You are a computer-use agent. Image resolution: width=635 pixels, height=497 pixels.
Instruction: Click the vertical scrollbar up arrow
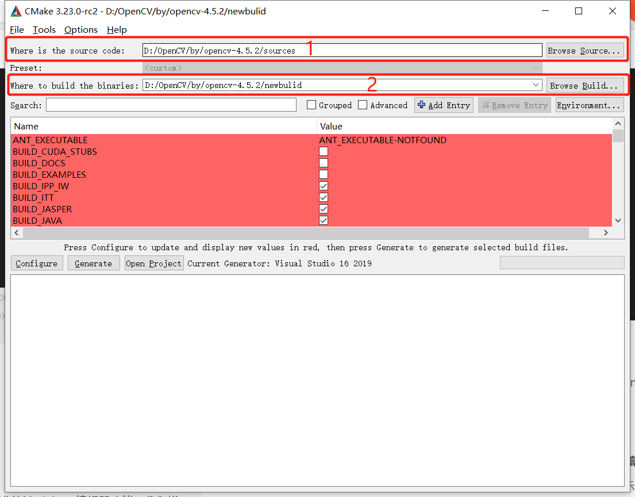[618, 123]
